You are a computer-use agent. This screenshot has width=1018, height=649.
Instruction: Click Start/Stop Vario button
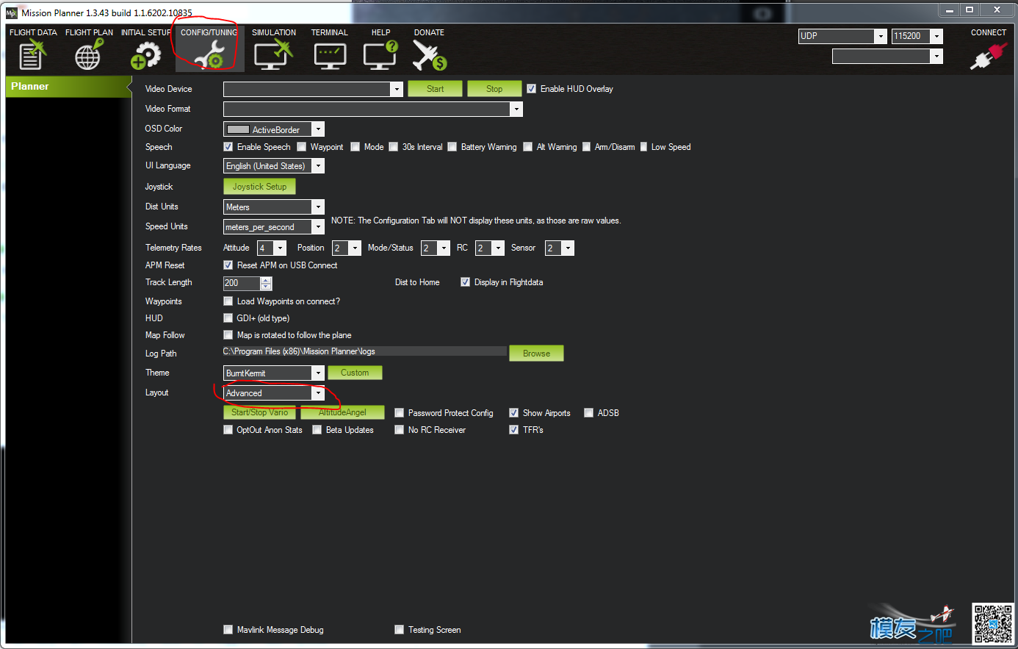[259, 412]
